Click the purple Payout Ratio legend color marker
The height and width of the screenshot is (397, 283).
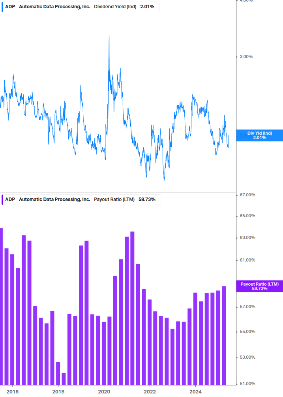[2, 199]
